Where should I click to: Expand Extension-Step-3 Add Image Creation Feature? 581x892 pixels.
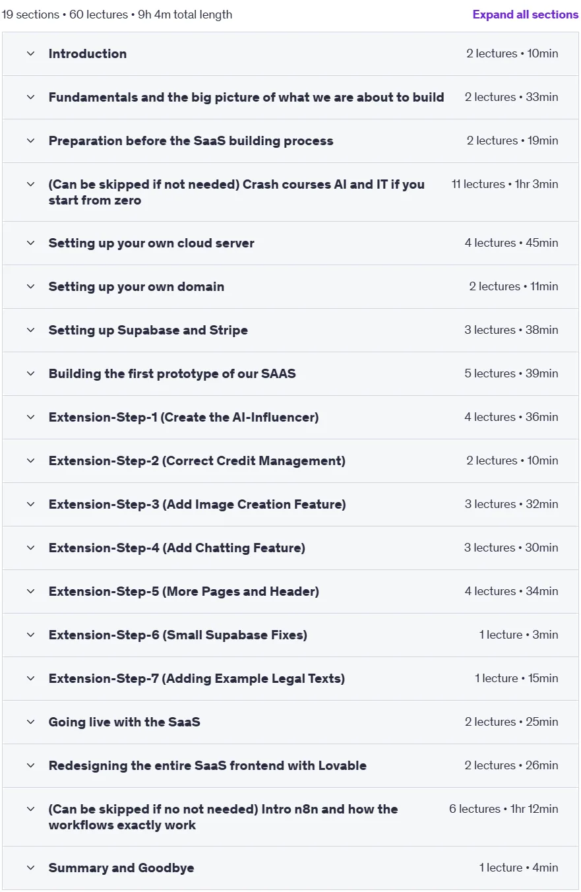coord(290,504)
